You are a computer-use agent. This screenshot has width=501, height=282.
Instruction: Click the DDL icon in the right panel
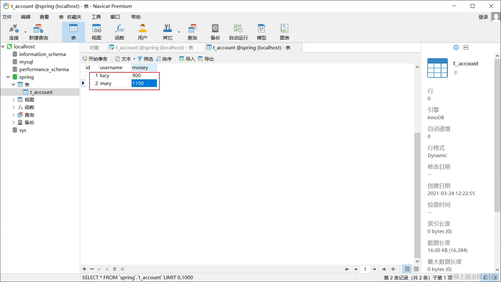466,47
